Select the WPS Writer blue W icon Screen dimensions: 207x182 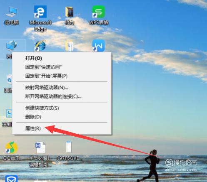[98, 46]
